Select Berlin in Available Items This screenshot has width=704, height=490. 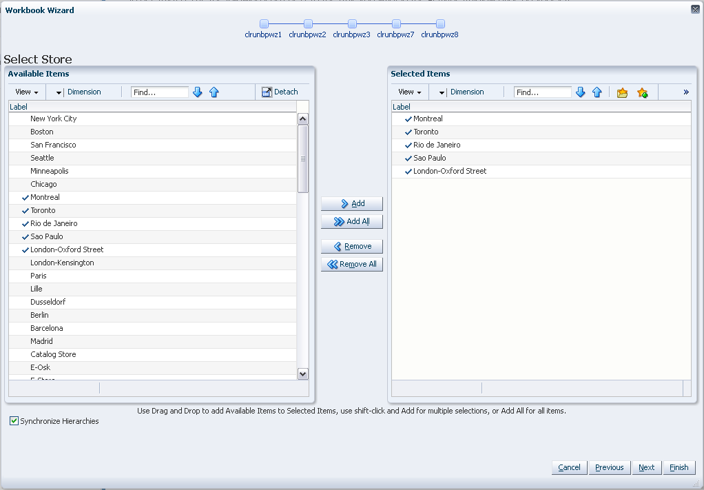153,315
